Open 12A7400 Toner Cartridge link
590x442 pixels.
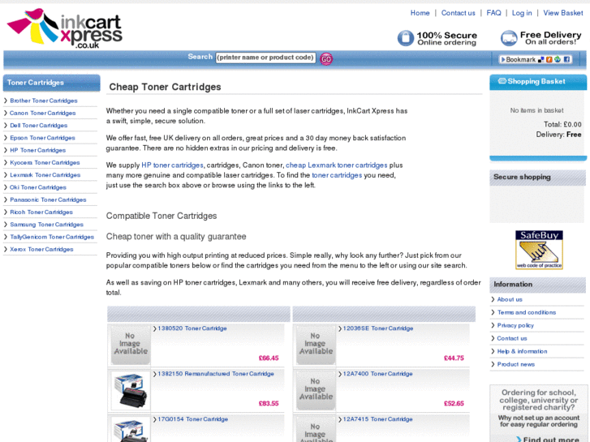[x=378, y=374]
